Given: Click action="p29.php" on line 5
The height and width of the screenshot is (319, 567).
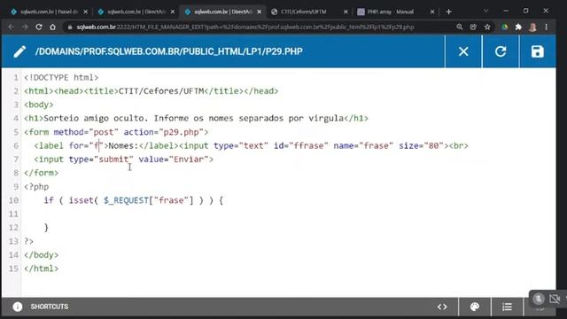Looking at the screenshot, I should tap(163, 132).
